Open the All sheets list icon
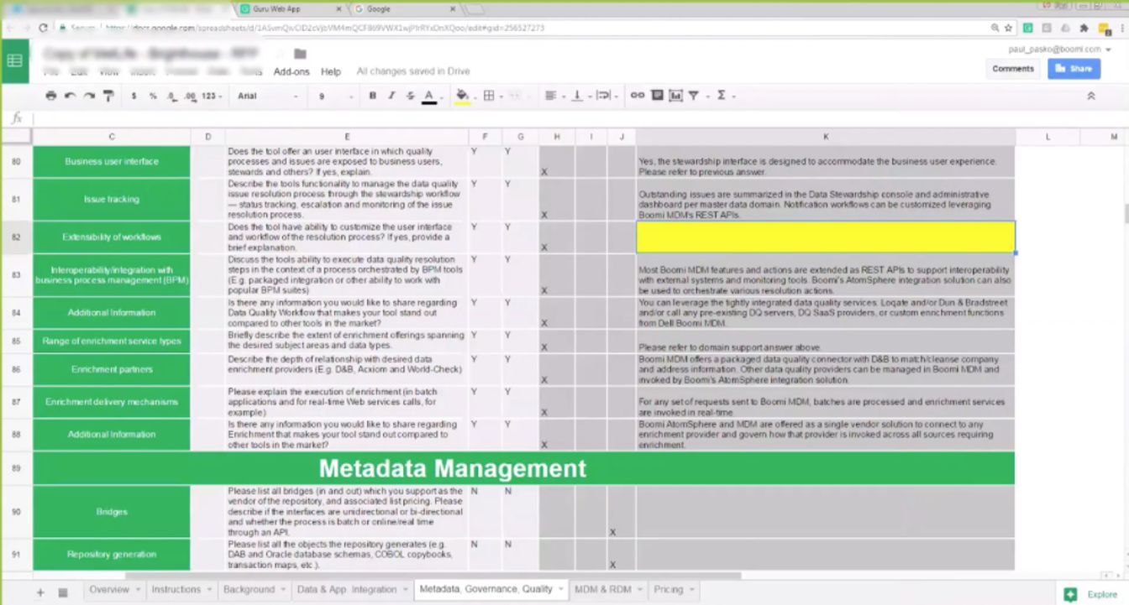This screenshot has height=605, width=1129. (x=63, y=592)
